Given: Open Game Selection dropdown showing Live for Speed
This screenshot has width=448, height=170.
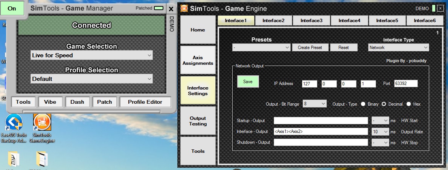Looking at the screenshot, I should pos(91,55).
